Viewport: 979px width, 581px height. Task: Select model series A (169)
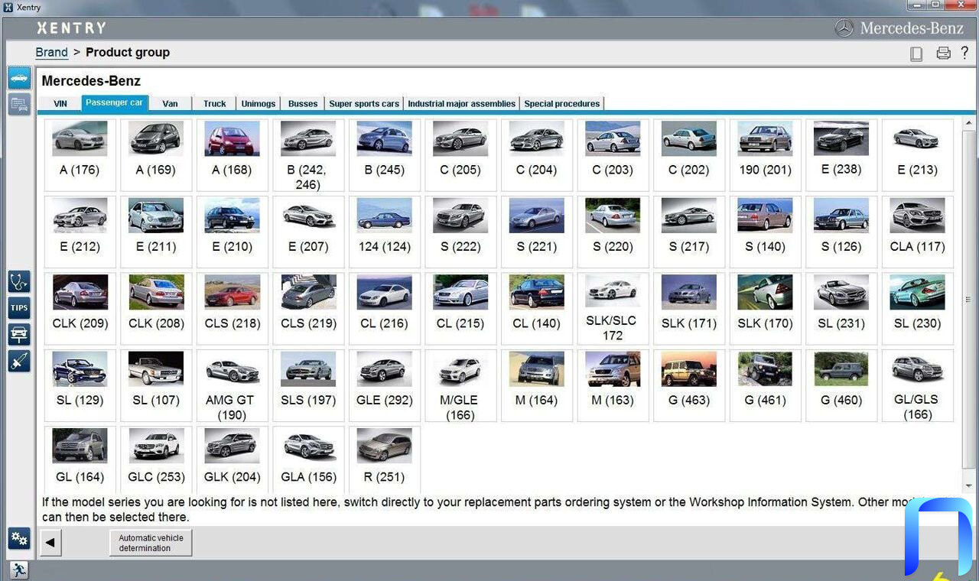click(x=156, y=155)
